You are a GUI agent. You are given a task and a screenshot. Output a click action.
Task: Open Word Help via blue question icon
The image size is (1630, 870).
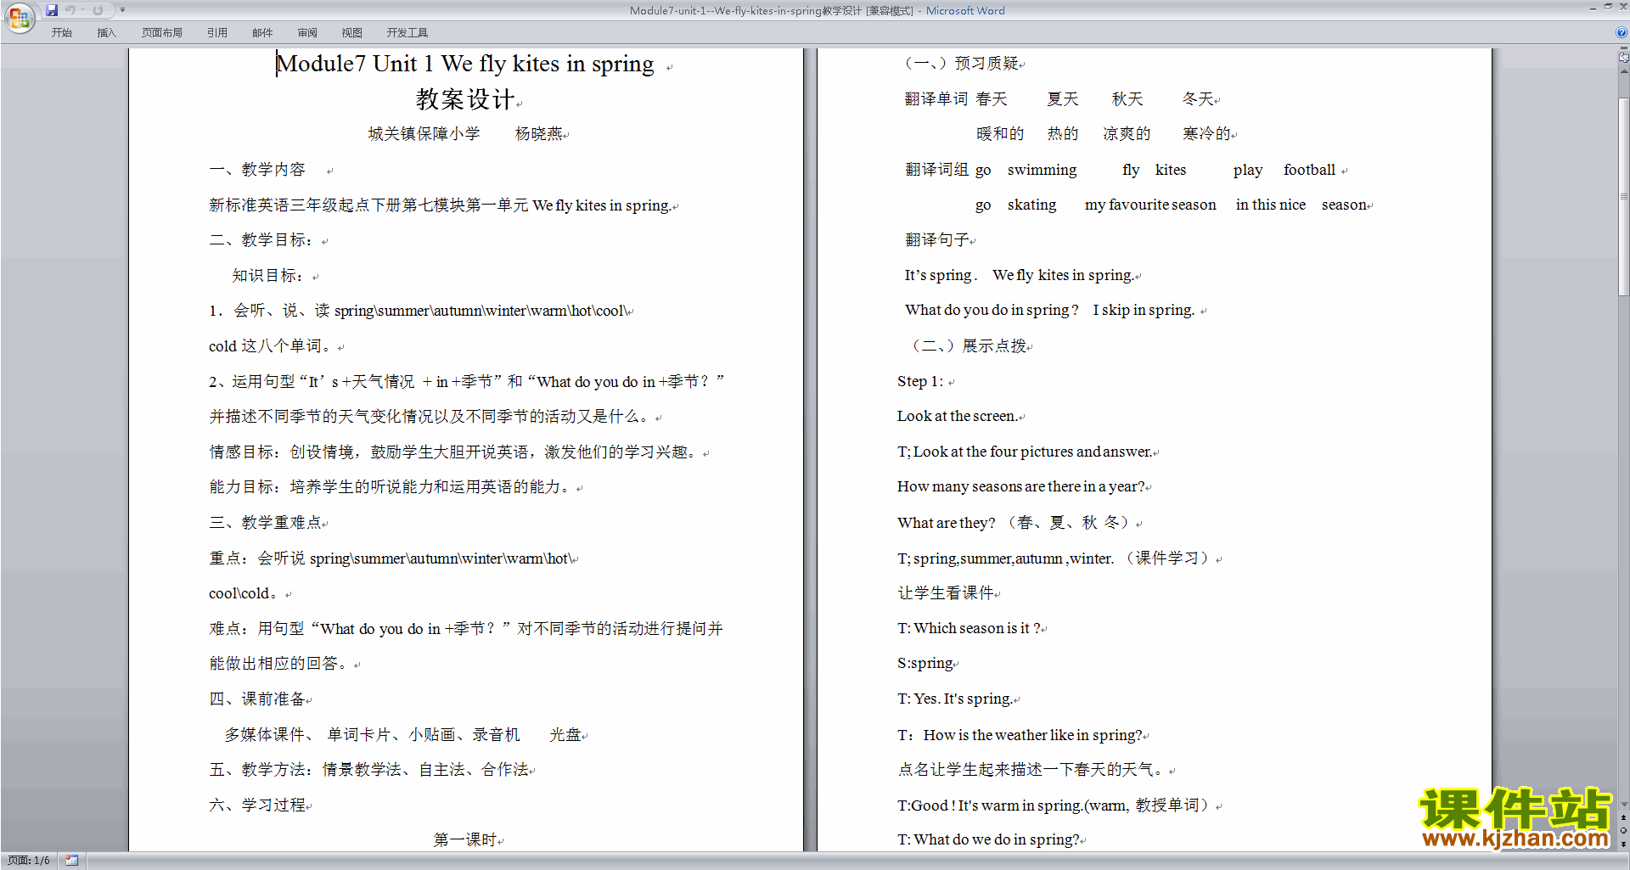pyautogui.click(x=1622, y=32)
